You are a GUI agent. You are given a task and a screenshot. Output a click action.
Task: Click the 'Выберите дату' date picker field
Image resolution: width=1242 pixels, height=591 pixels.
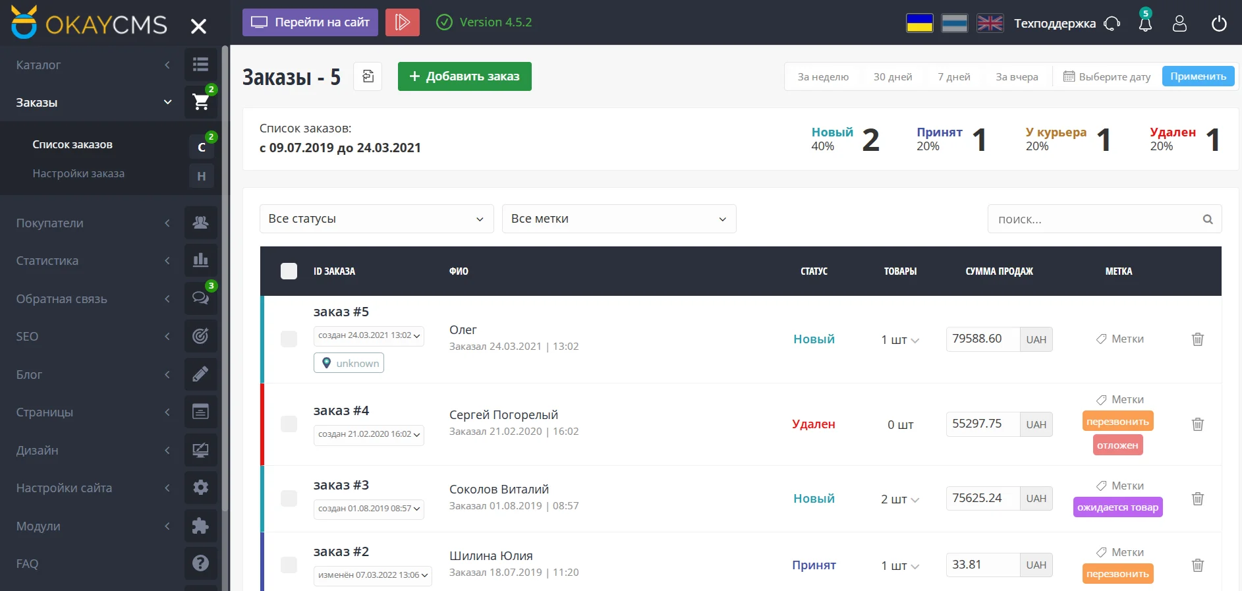point(1107,77)
